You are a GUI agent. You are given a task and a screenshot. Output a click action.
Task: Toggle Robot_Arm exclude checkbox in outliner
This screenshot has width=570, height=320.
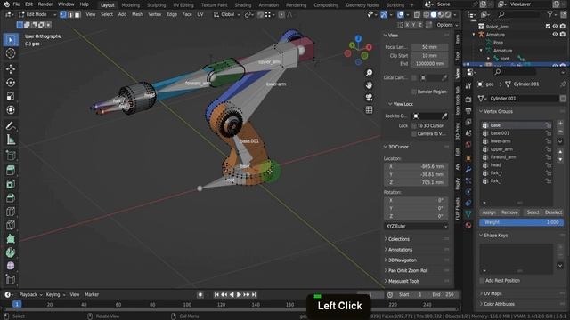(x=548, y=27)
